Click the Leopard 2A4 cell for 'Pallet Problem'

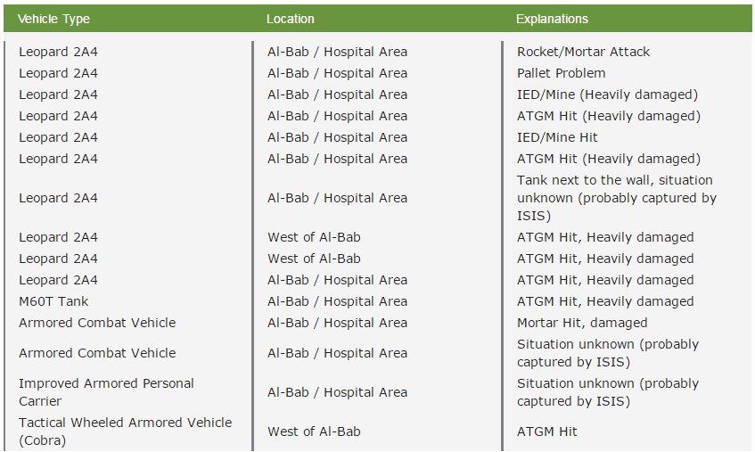point(58,73)
